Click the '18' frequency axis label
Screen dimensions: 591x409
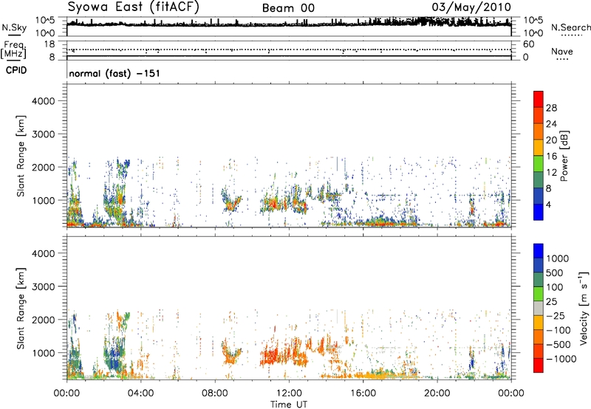click(x=49, y=44)
